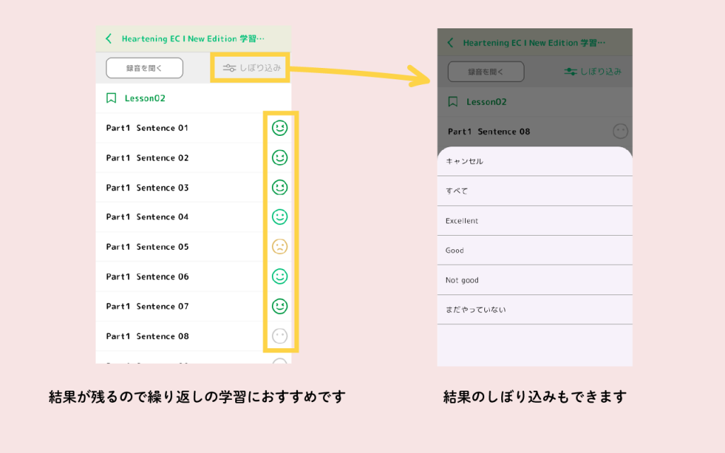725x453 pixels.
Task: Select Lesson02 heading on right screen
Action: (486, 102)
